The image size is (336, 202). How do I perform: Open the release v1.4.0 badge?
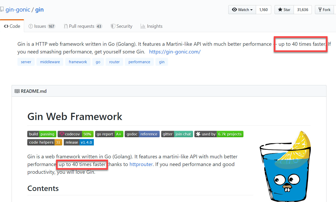pyautogui.click(x=79, y=142)
